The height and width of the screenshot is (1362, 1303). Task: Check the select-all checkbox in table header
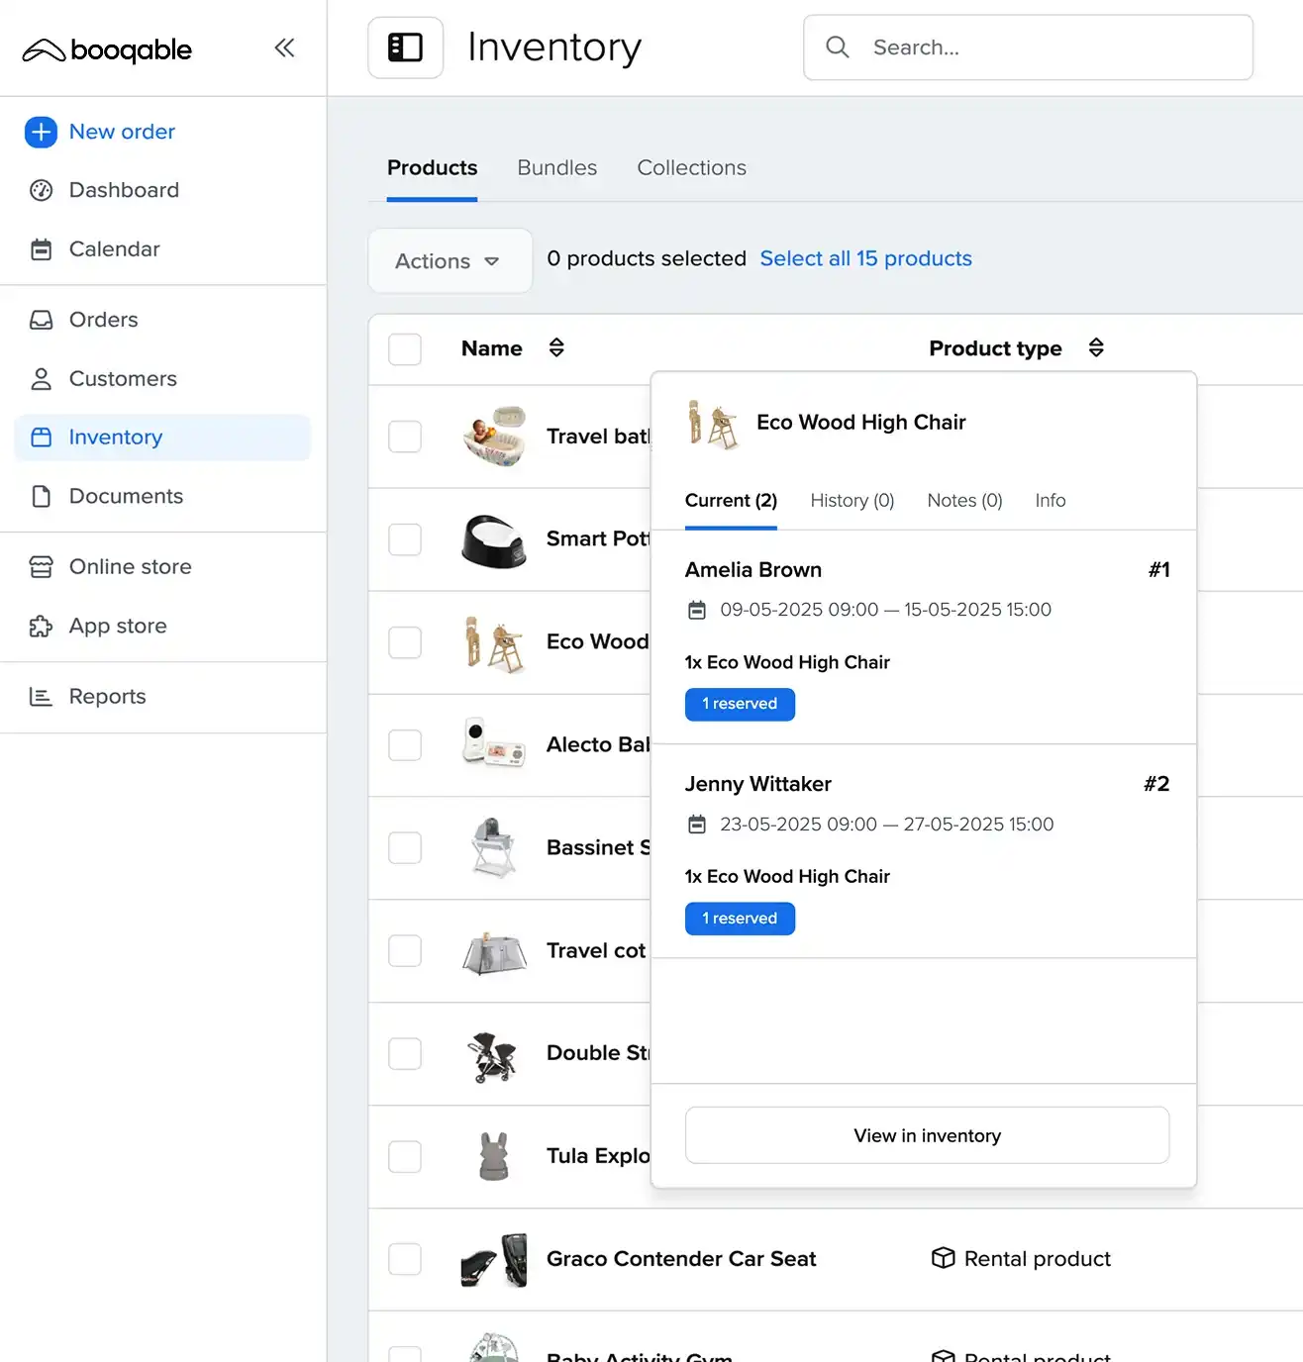point(404,348)
